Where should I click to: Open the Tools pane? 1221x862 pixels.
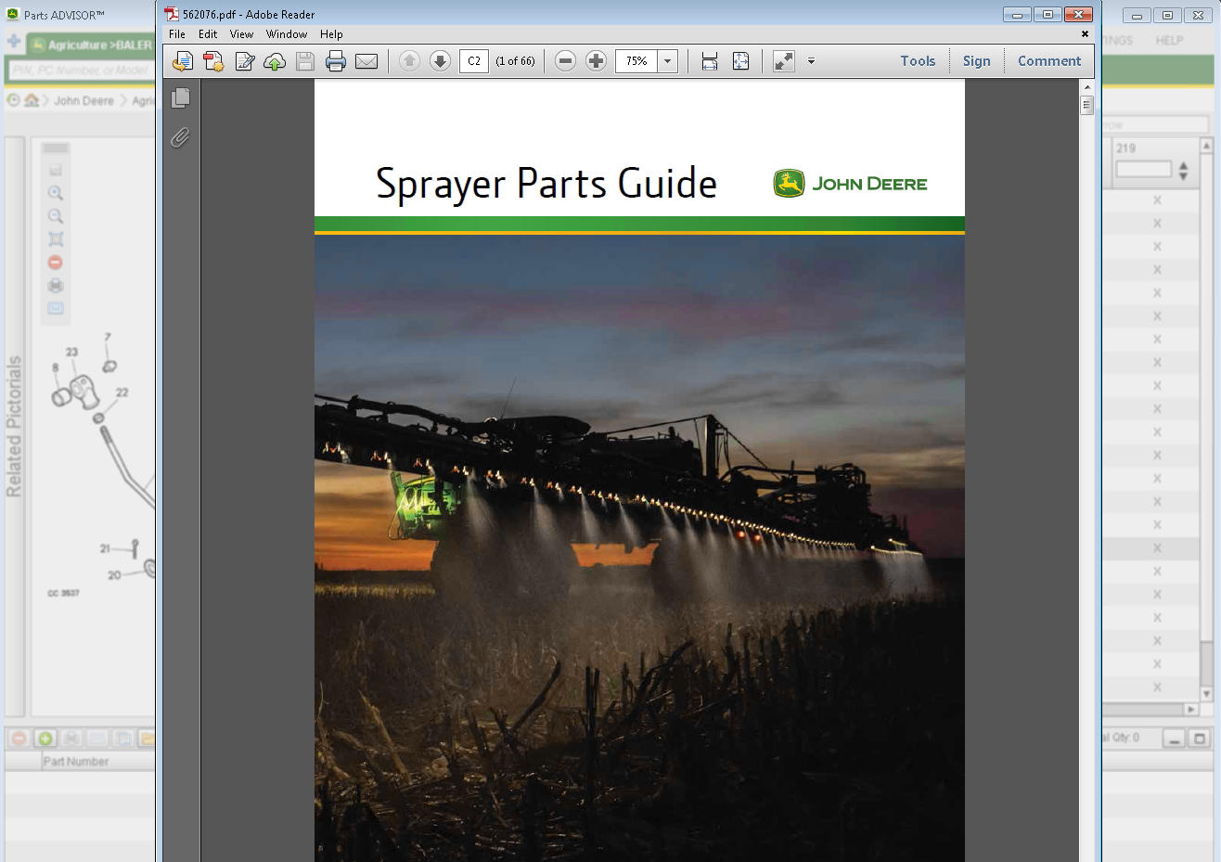point(918,61)
